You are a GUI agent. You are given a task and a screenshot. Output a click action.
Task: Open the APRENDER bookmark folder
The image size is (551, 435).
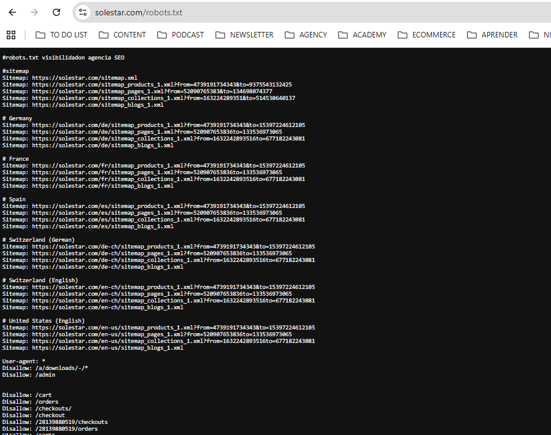[492, 35]
